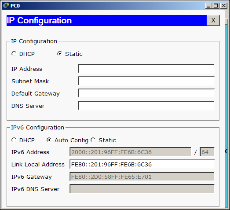The width and height of the screenshot is (230, 210).
Task: Click the IP Configuration blue header title
Action: point(39,21)
